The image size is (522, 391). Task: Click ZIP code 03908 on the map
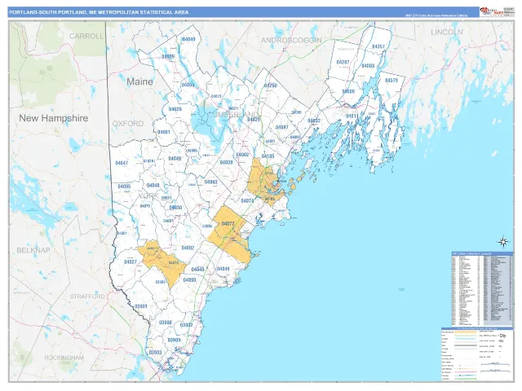pos(165,323)
